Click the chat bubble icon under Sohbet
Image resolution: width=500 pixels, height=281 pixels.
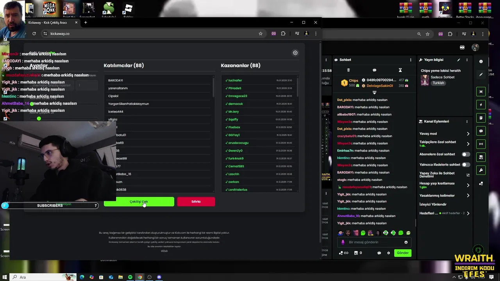pyautogui.click(x=374, y=70)
